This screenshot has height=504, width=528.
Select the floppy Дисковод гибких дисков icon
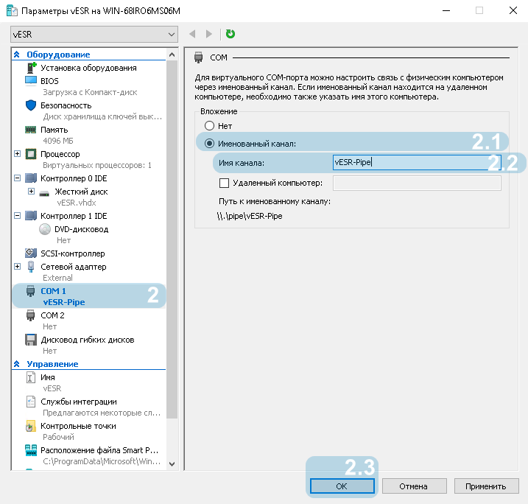point(31,340)
